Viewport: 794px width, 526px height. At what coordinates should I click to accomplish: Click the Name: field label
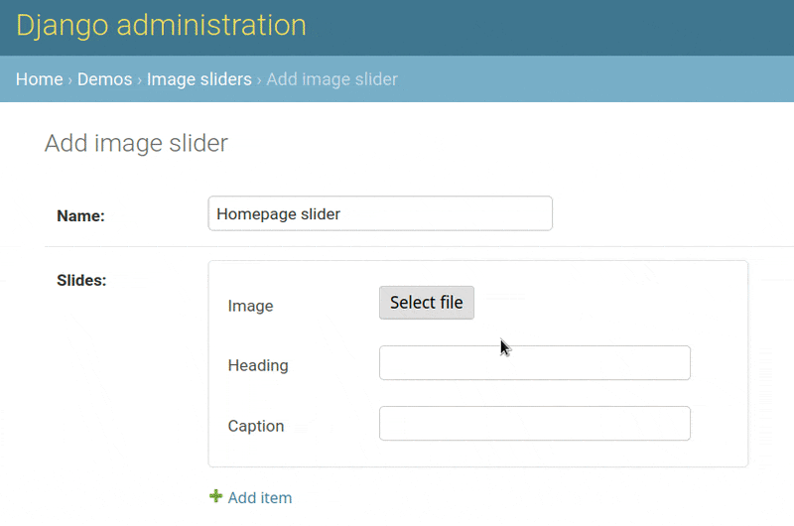80,215
